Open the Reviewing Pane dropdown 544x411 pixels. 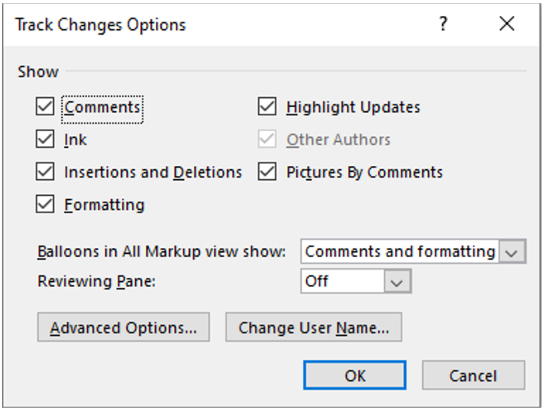[397, 282]
